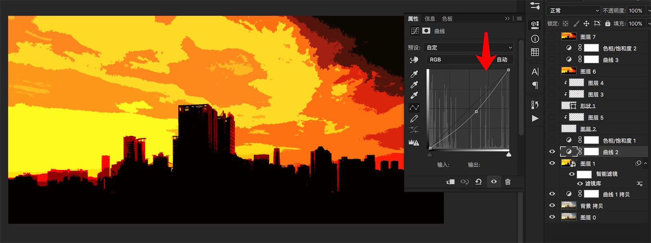Viewport: 651px width, 243px height.
Task: Hide the 图层 0 layer
Action: pos(552,217)
